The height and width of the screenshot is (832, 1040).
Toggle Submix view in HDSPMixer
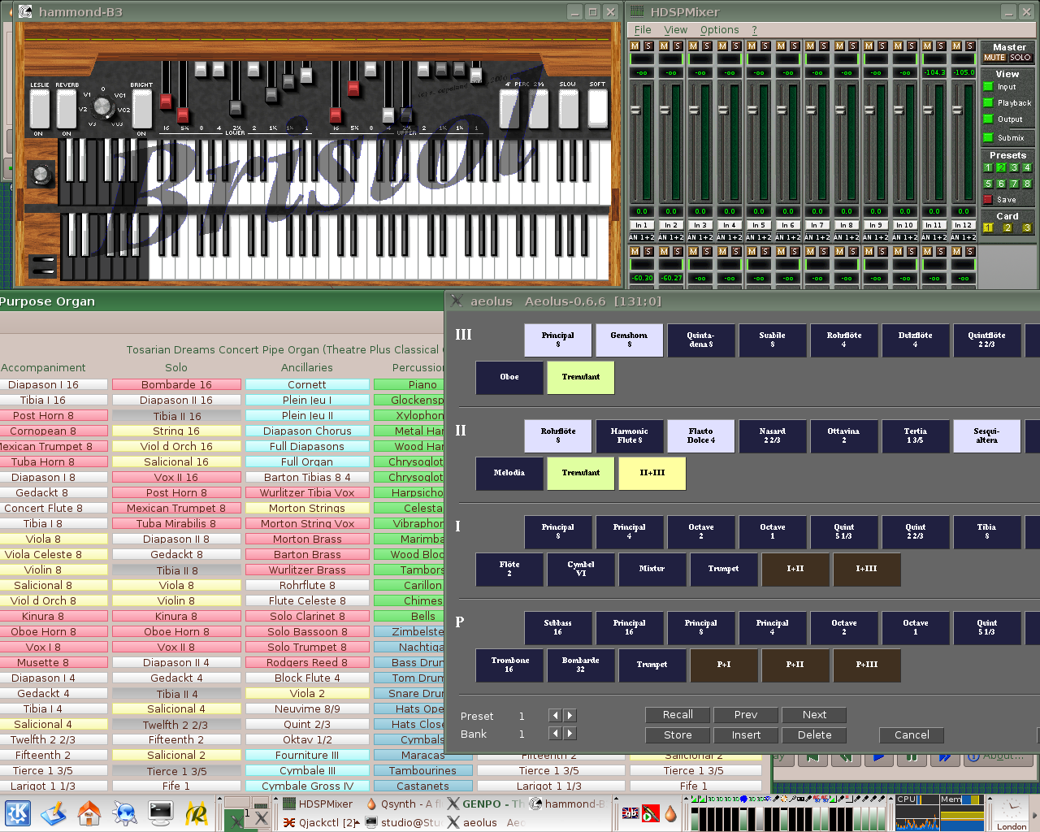(x=988, y=137)
